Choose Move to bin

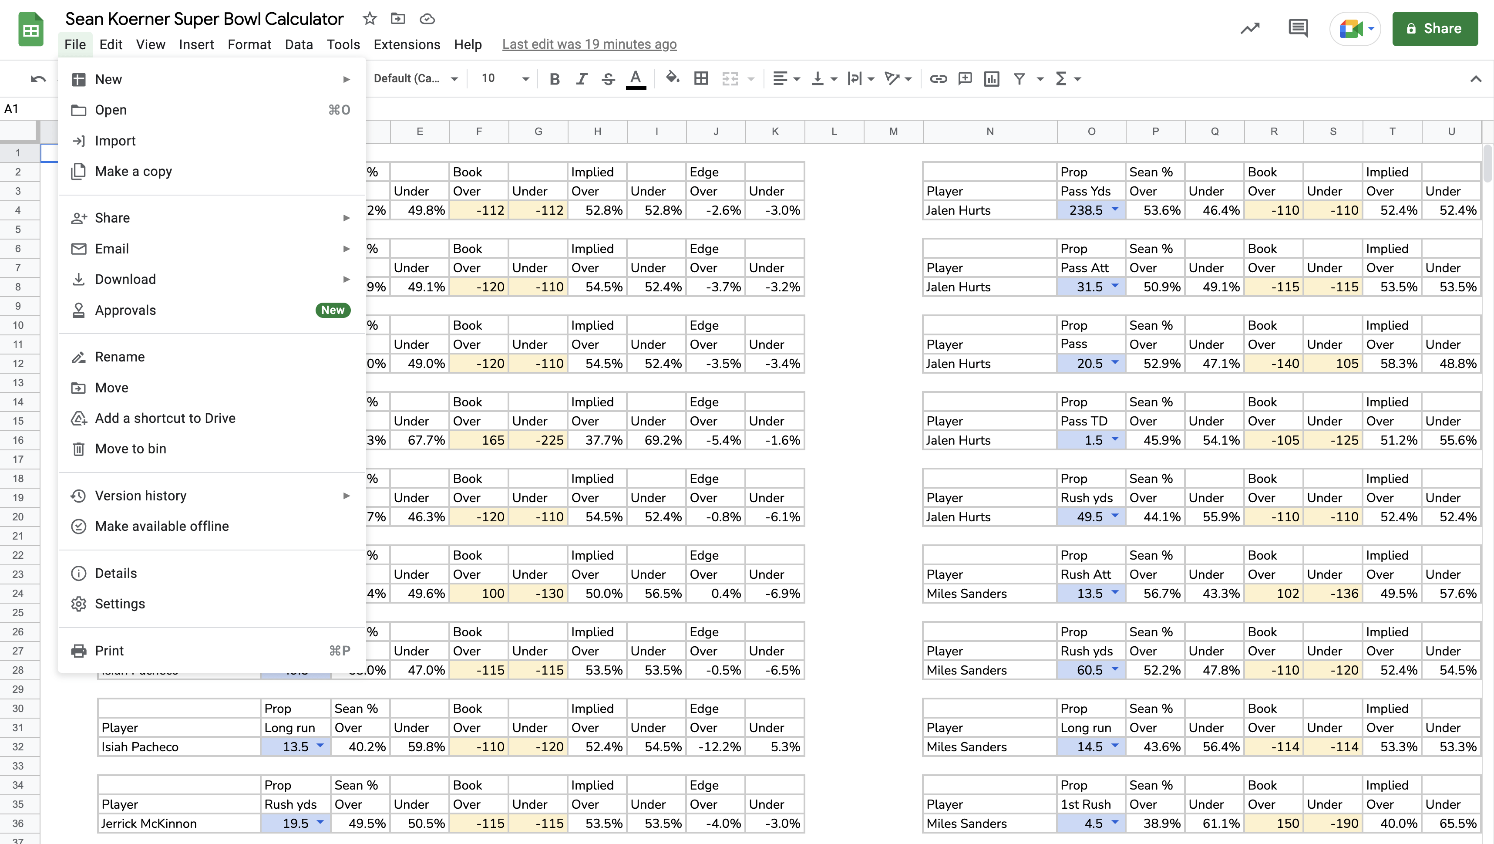click(212, 449)
